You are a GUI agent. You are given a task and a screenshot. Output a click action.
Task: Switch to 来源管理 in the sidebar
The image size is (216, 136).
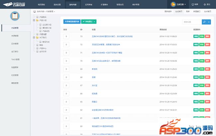coord(15,36)
